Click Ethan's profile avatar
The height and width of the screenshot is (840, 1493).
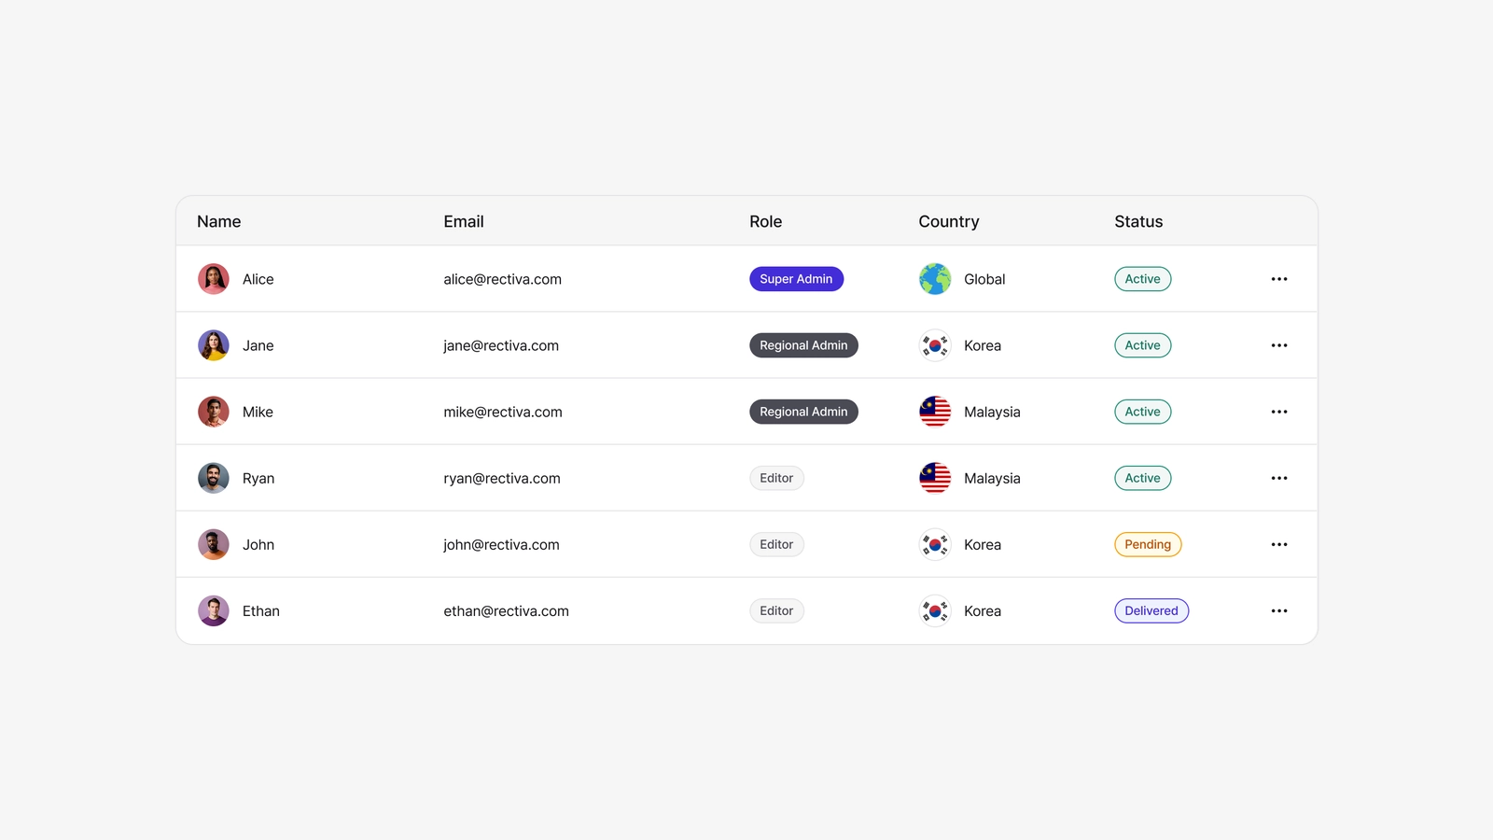coord(214,610)
